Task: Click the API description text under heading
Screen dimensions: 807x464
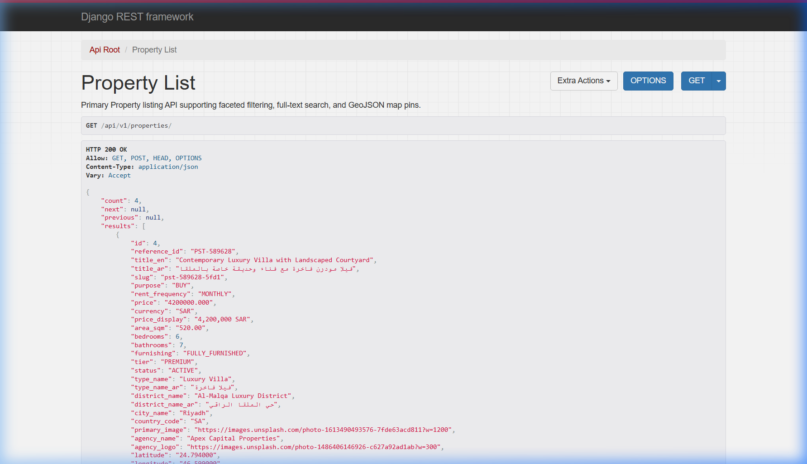Action: click(x=251, y=105)
